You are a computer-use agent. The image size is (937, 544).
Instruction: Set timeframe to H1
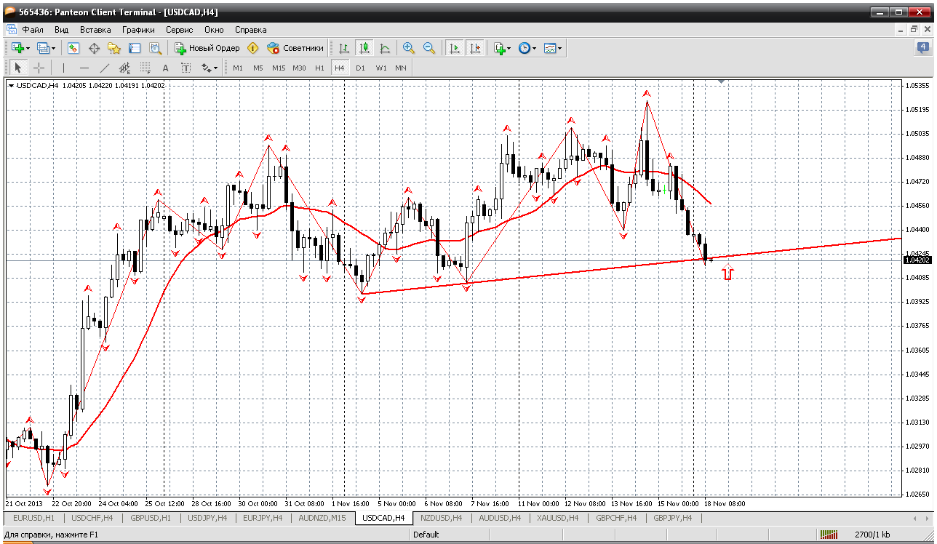tap(319, 68)
